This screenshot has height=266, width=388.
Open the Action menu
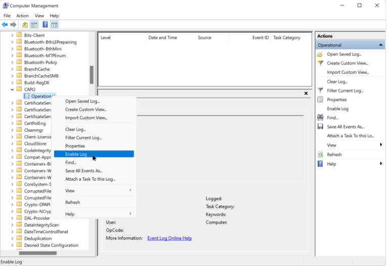click(23, 16)
